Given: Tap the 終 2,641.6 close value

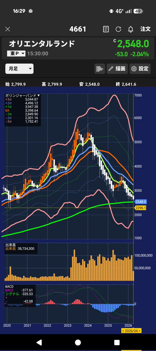Looking at the screenshot, I should (x=126, y=84).
